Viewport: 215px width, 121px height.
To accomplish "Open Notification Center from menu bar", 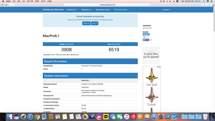I will [212, 1].
